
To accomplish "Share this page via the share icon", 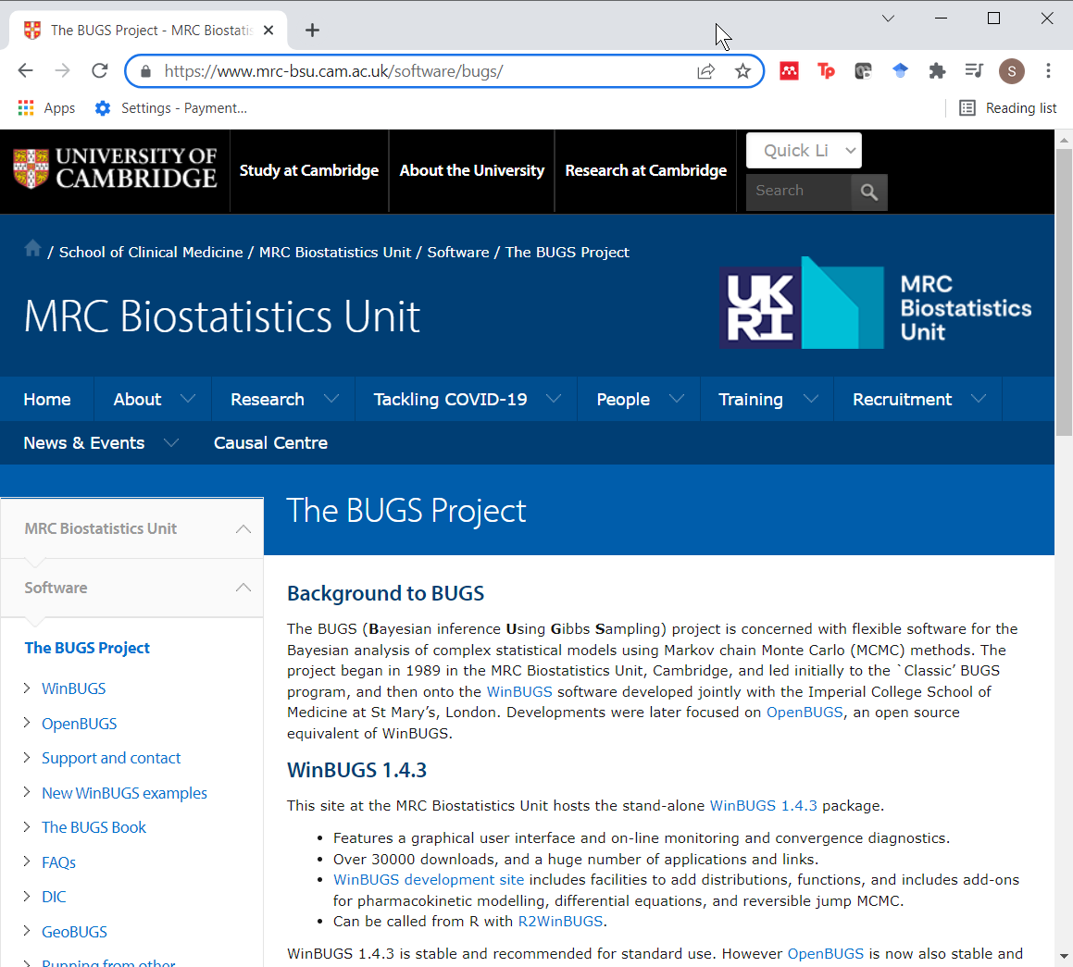I will pyautogui.click(x=705, y=71).
